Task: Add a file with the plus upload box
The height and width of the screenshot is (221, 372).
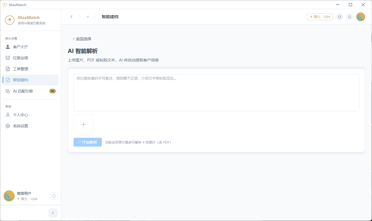Action: [x=84, y=125]
